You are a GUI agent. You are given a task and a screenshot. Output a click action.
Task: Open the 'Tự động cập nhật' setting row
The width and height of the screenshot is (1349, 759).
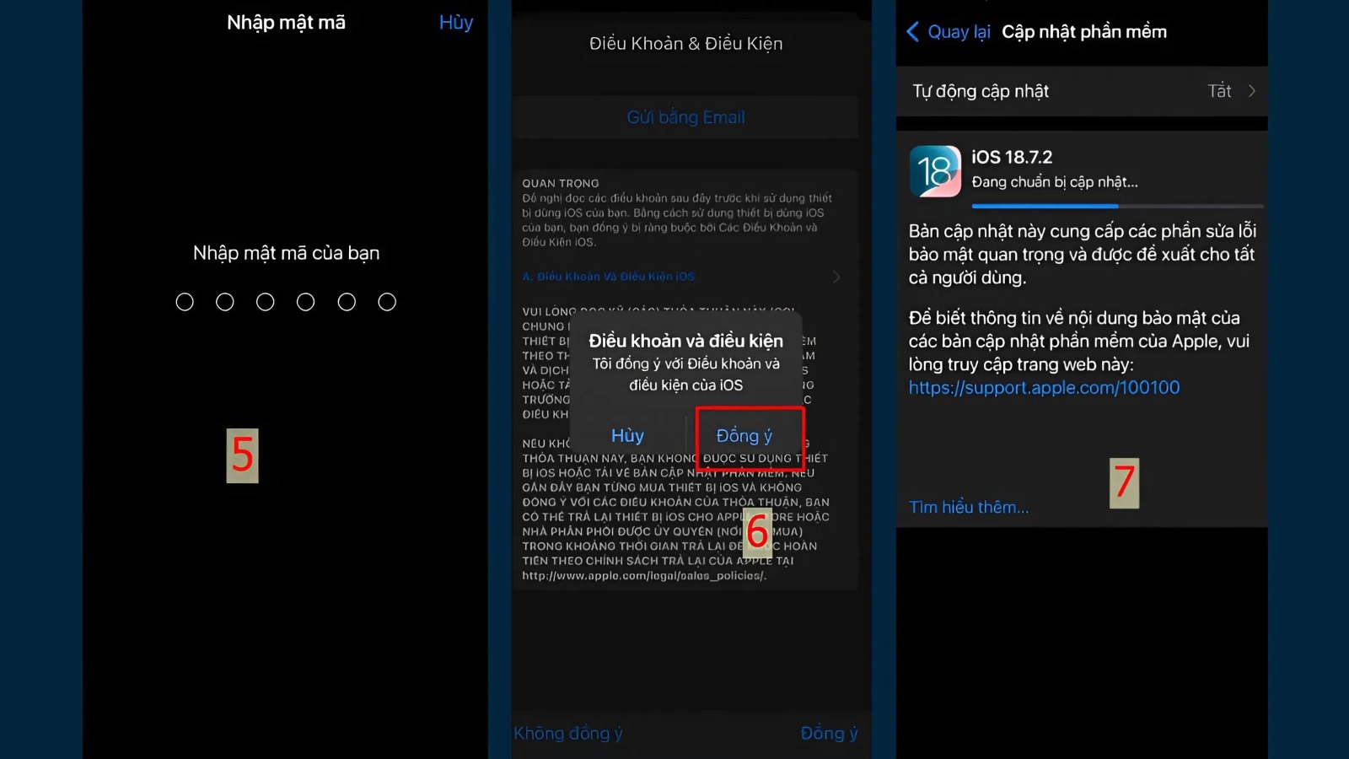coord(1082,91)
